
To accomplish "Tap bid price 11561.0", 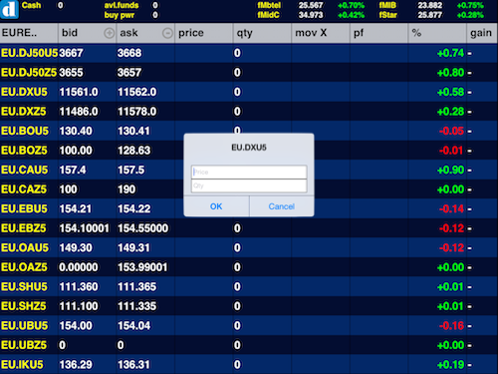I will [x=79, y=92].
